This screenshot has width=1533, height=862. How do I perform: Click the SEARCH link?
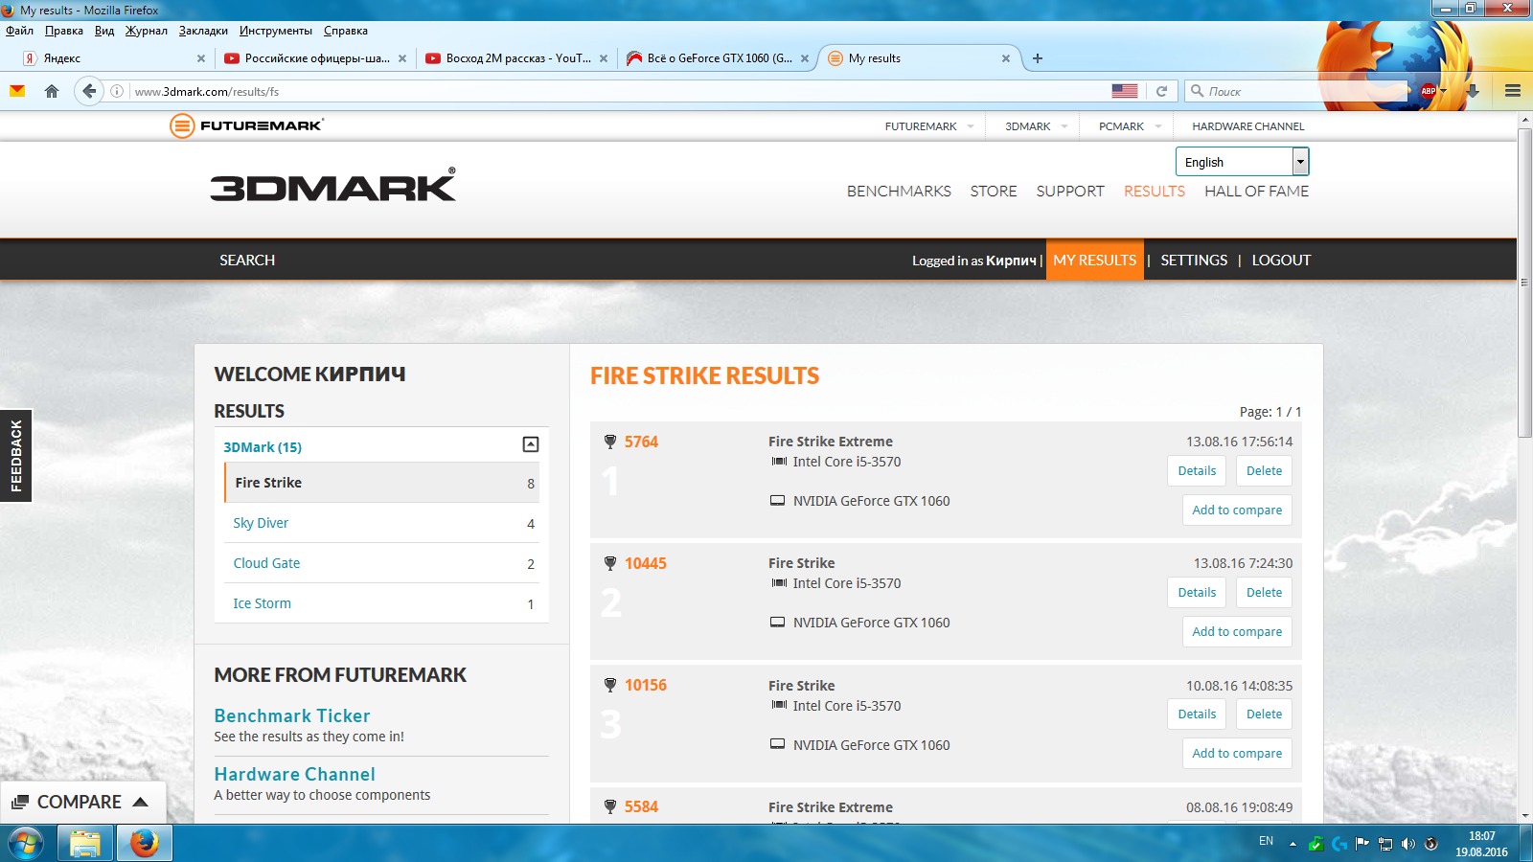[x=247, y=260]
